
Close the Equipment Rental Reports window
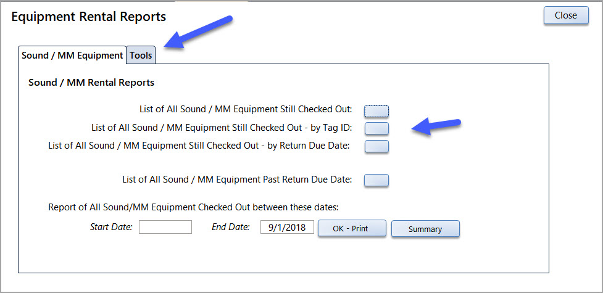(566, 15)
